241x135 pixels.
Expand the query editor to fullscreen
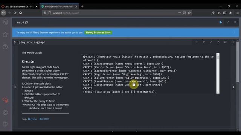(228, 22)
